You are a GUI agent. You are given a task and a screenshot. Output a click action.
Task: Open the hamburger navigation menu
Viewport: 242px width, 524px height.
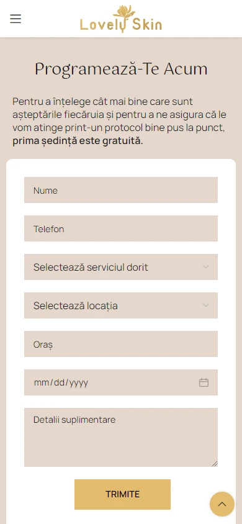pyautogui.click(x=16, y=19)
